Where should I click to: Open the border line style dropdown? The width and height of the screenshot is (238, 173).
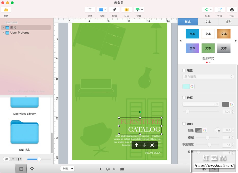(x=201, y=104)
